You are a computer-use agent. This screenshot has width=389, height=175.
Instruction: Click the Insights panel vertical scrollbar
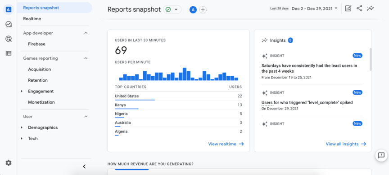pos(371,60)
